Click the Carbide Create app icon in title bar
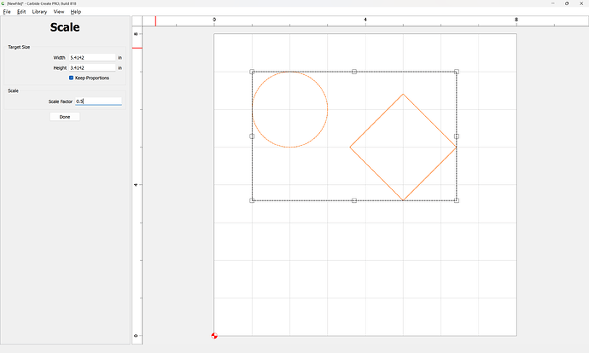This screenshot has height=353, width=589. click(x=3, y=3)
